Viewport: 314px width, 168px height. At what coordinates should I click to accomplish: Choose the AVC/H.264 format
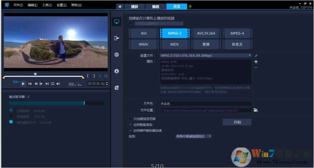coord(206,33)
